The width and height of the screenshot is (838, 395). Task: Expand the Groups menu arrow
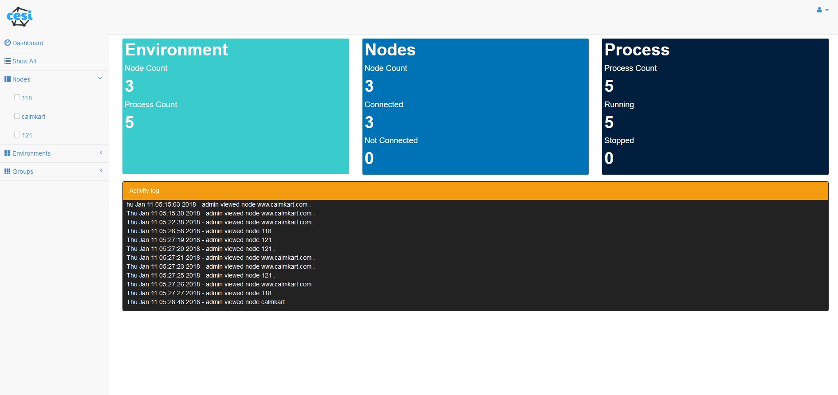[101, 171]
